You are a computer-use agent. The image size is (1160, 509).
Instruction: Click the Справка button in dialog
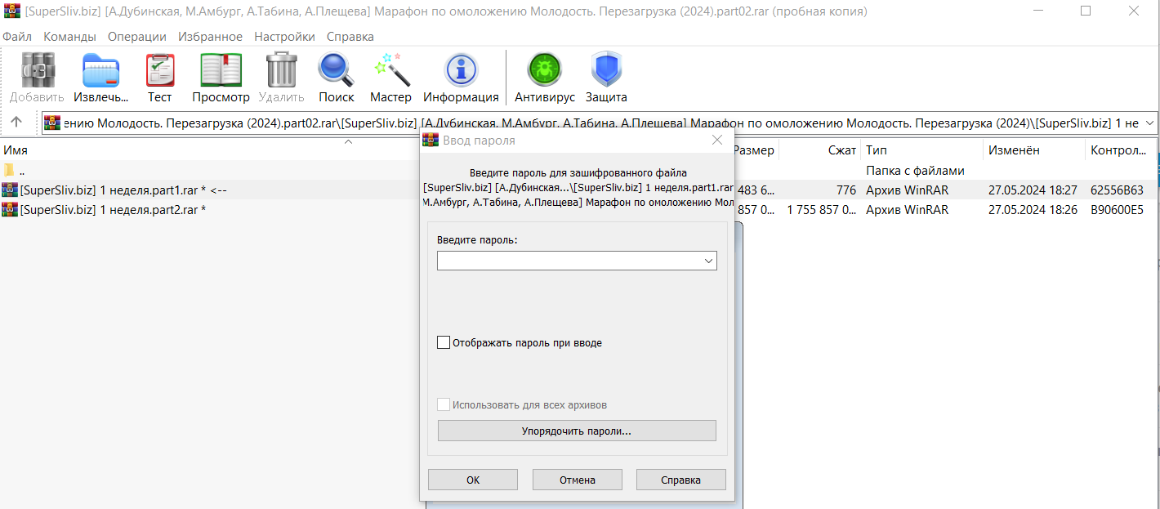click(681, 480)
